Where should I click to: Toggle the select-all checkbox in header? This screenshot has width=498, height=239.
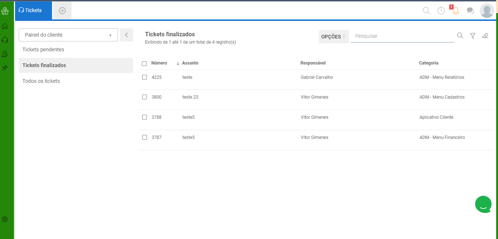(144, 63)
